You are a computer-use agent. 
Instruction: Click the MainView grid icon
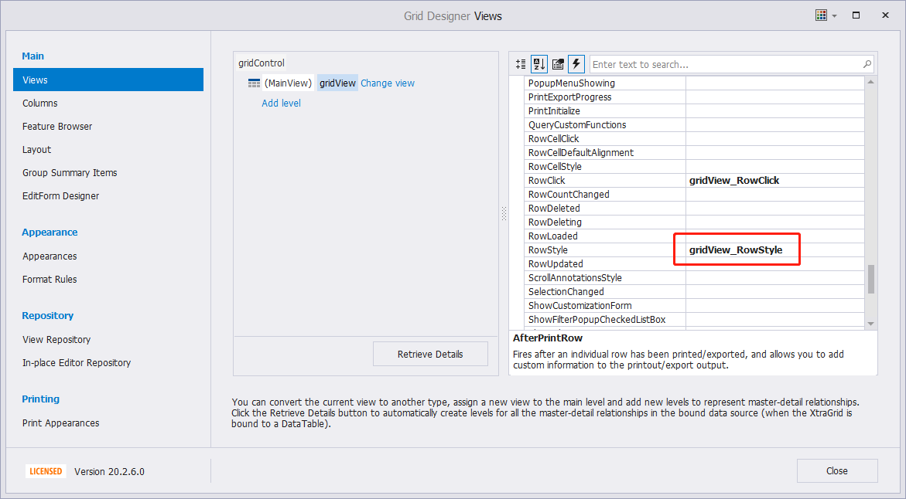254,83
